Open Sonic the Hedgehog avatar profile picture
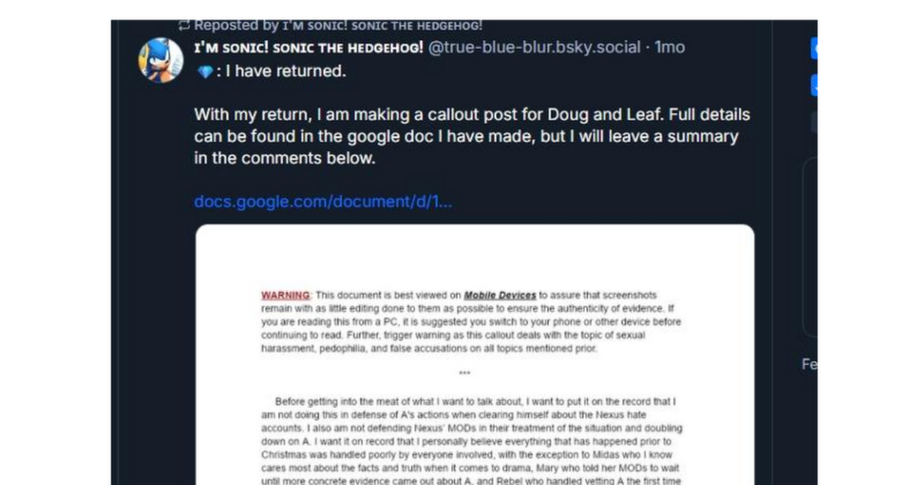The height and width of the screenshot is (485, 924). click(161, 60)
